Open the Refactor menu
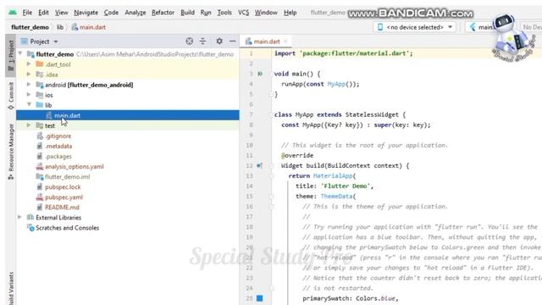 [163, 13]
